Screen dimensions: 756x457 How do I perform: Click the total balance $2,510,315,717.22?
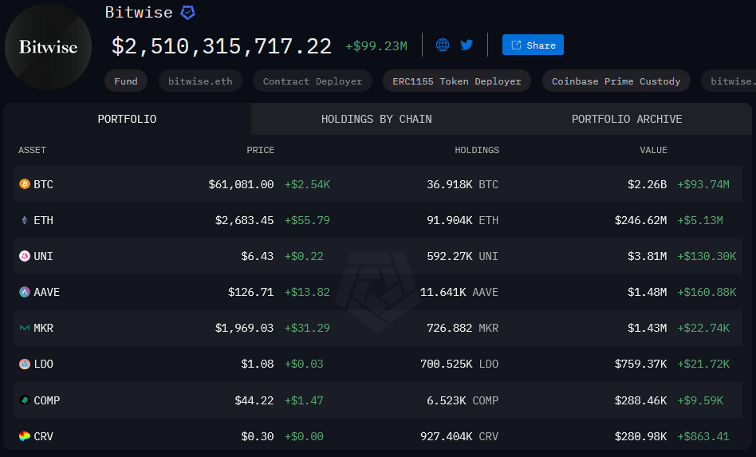point(222,46)
